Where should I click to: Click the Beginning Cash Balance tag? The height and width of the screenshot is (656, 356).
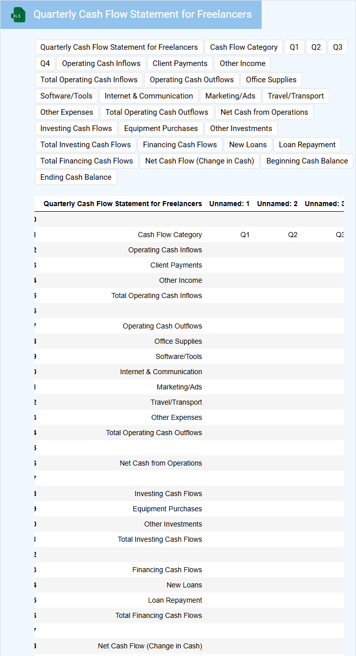click(x=307, y=161)
